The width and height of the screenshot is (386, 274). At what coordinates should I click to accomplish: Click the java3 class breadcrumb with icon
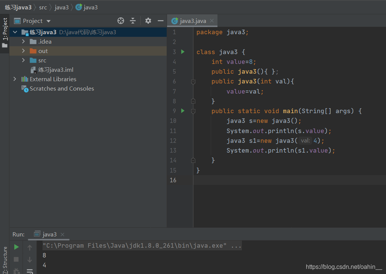pyautogui.click(x=87, y=8)
